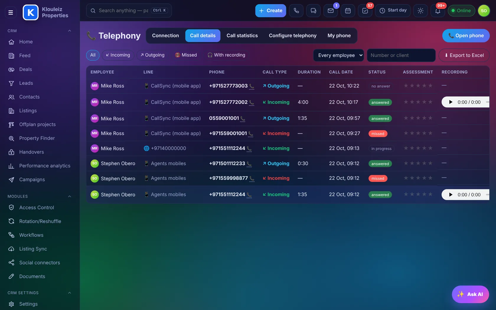Click Export to Excel
This screenshot has width=496, height=310.
[464, 55]
